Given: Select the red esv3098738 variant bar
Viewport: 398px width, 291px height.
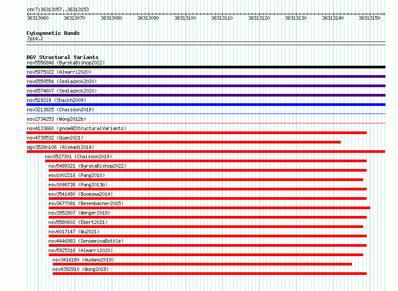Looking at the screenshot, I should (x=207, y=189).
